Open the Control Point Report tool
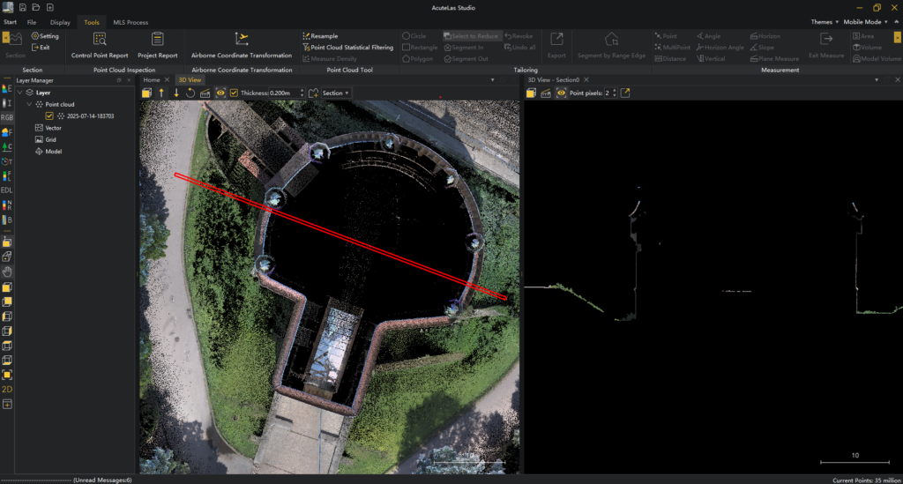The image size is (903, 484). [x=100, y=44]
